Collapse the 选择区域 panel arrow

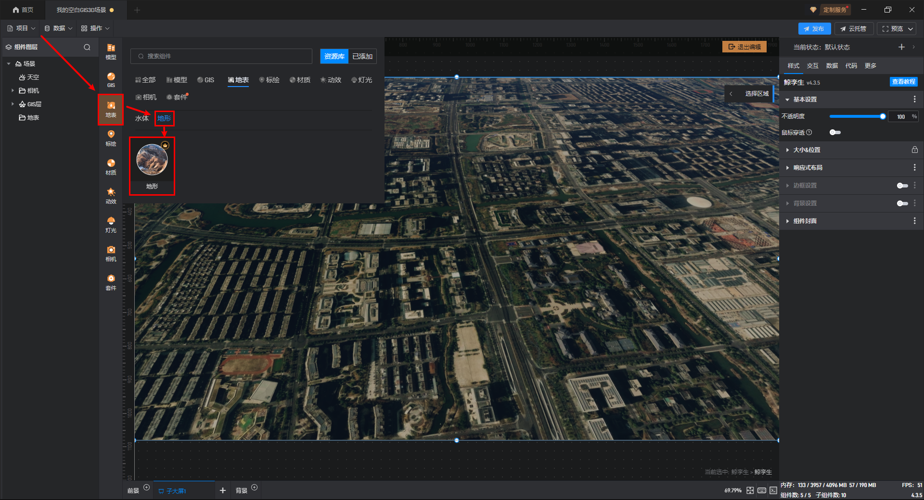point(731,94)
